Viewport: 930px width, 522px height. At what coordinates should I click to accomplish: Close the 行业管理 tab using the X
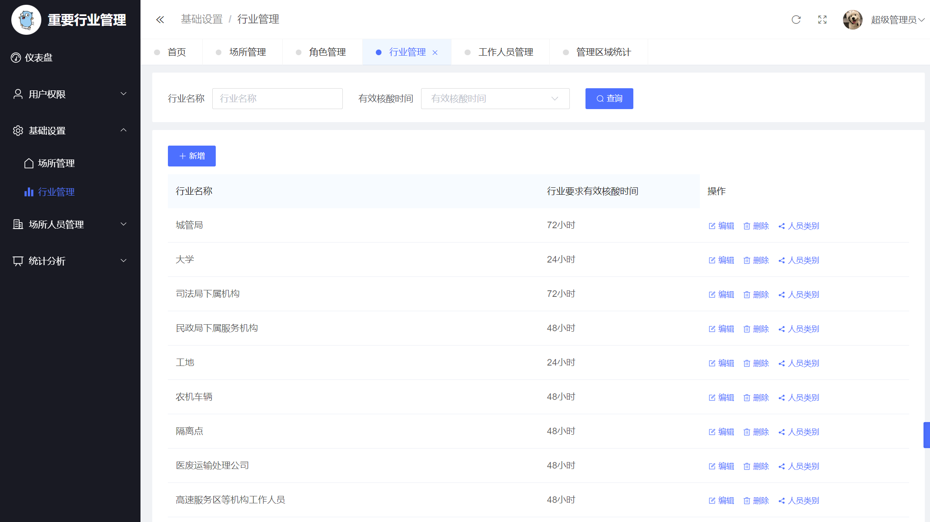[435, 53]
